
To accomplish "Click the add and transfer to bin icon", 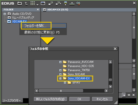I will 51,4.
